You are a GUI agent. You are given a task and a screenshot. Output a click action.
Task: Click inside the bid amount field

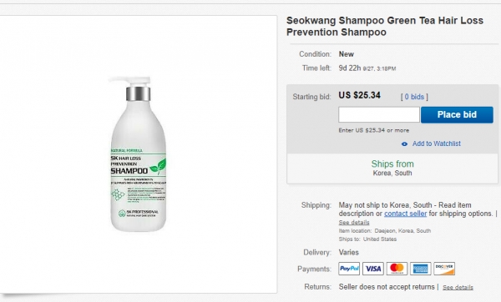pyautogui.click(x=379, y=114)
